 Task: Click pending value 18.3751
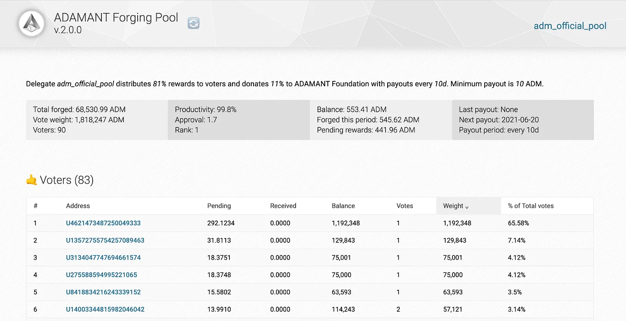[219, 258]
